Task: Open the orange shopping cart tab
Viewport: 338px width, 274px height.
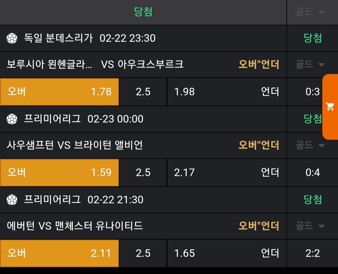Action: (x=330, y=107)
